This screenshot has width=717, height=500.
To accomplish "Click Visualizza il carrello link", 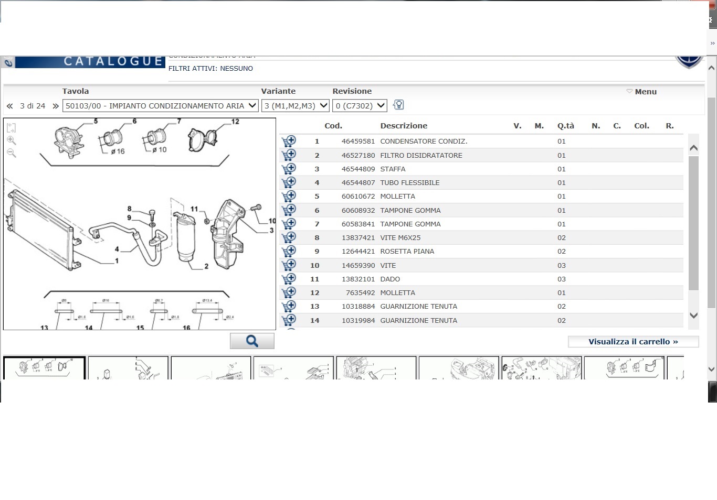I will tap(634, 342).
